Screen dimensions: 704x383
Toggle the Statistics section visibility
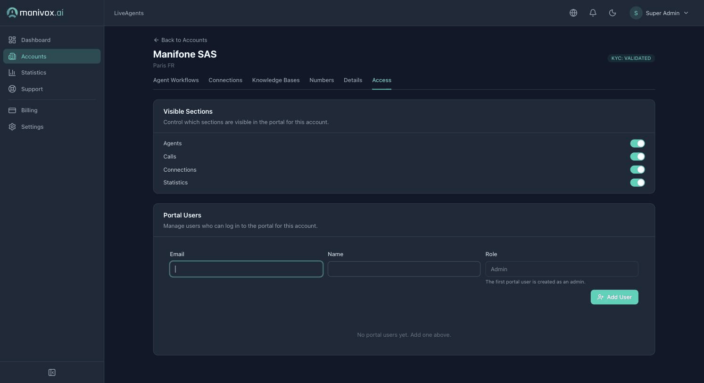pos(638,183)
